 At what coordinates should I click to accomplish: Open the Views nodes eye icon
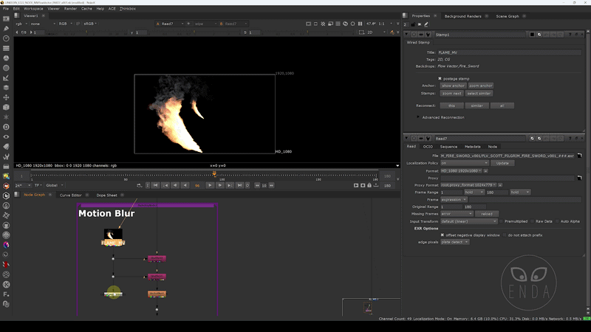pyautogui.click(x=6, y=137)
